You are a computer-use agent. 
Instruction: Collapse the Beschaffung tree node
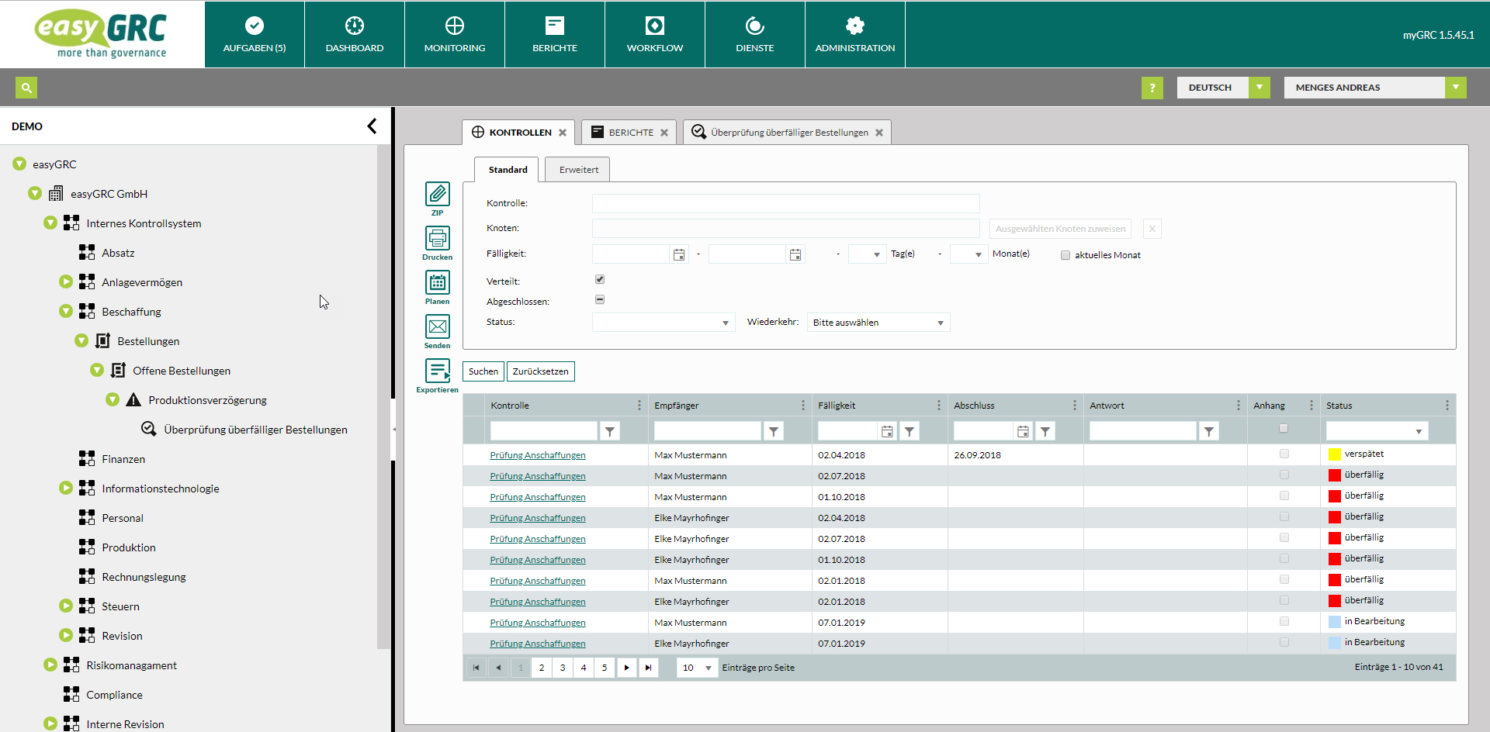66,312
